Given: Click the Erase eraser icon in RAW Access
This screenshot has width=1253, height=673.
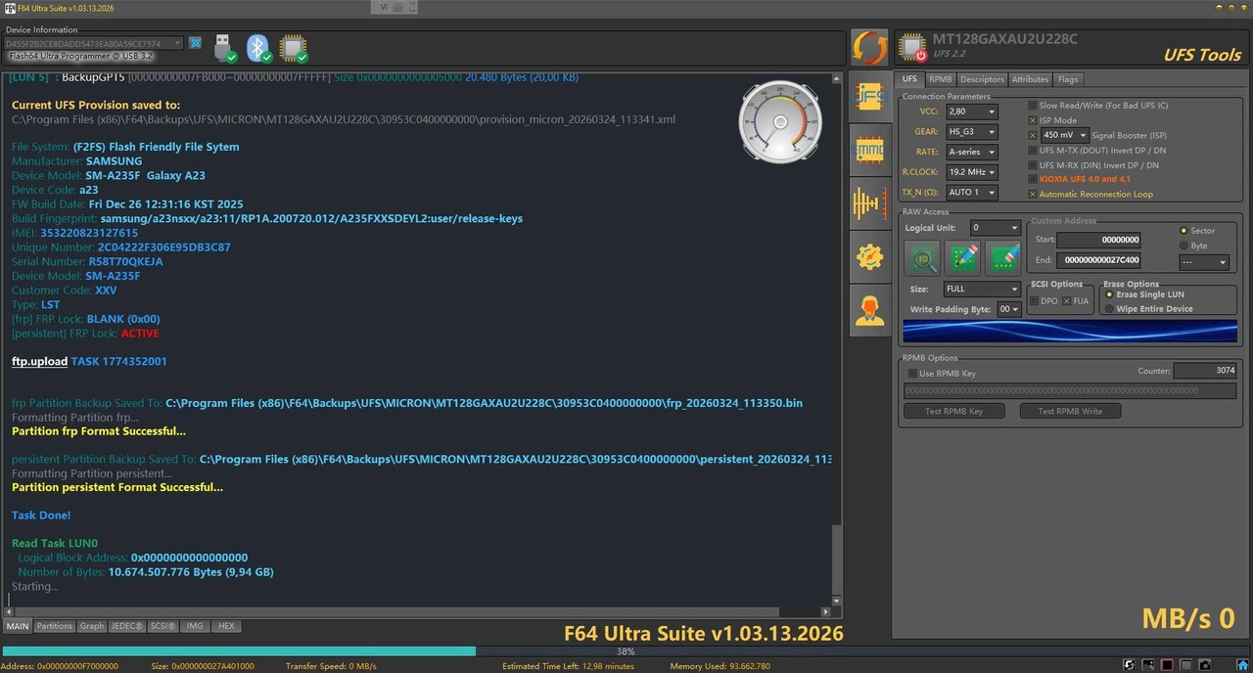Looking at the screenshot, I should pos(1004,257).
